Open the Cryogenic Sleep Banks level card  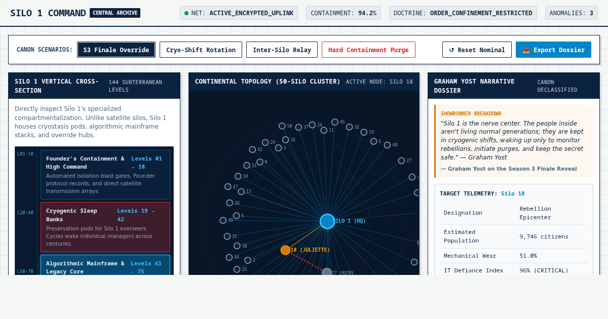click(105, 227)
